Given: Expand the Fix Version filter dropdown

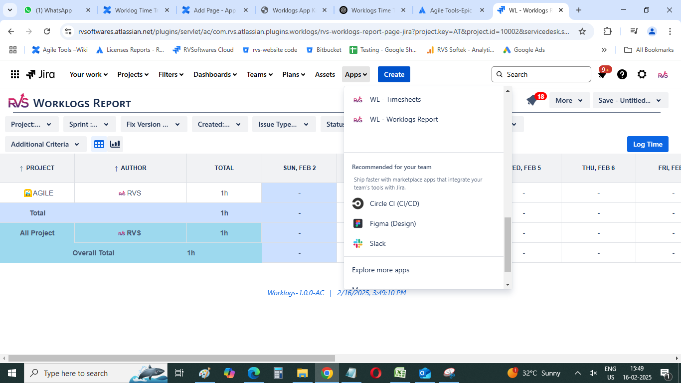Looking at the screenshot, I should (154, 124).
